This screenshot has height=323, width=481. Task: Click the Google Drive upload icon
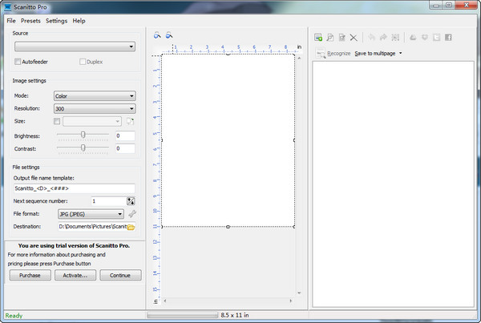pyautogui.click(x=413, y=38)
